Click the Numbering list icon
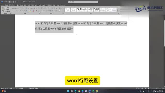 (45, 8)
